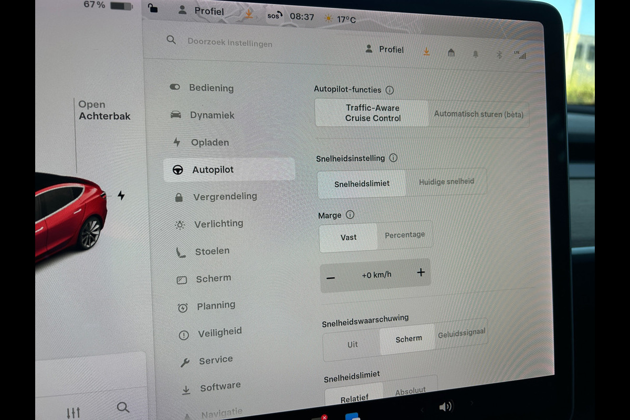Click the 17°C temperature readout
Image resolution: width=630 pixels, height=420 pixels.
[x=346, y=19]
